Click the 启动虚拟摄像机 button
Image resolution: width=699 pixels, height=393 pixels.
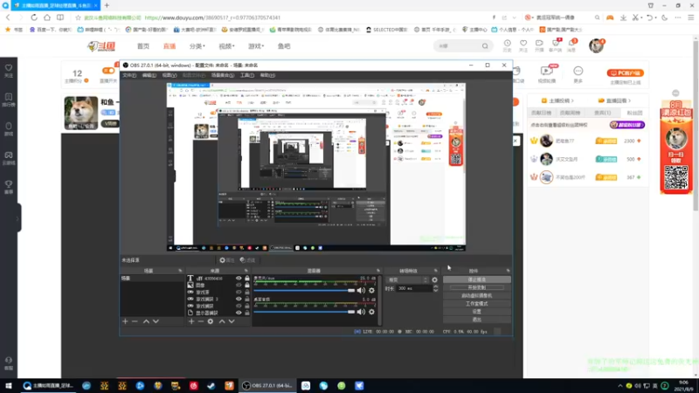476,296
